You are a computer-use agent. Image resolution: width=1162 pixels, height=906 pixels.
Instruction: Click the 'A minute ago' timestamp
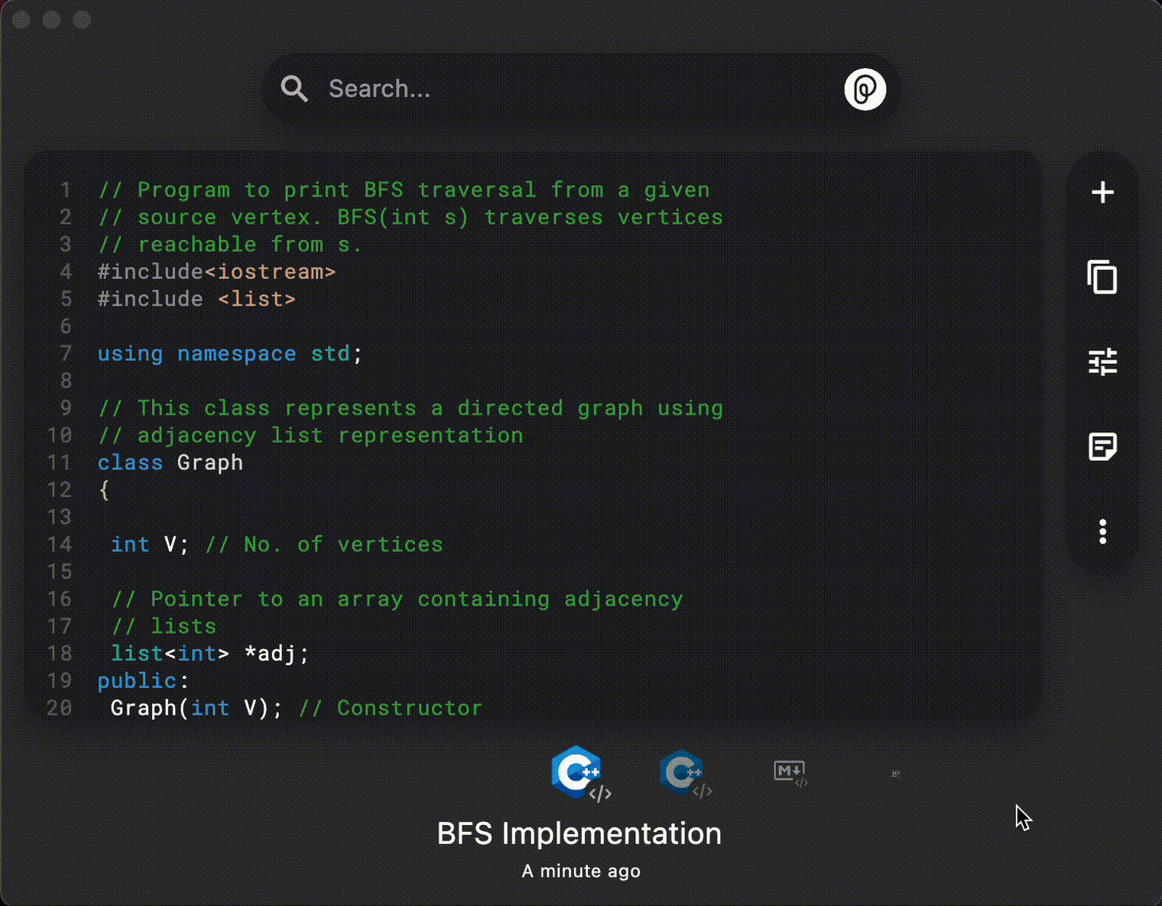point(581,871)
